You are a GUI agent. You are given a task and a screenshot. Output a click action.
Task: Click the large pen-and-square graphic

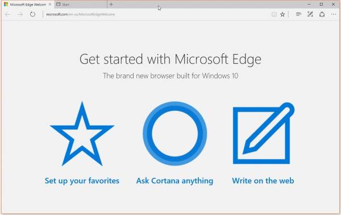[264, 133]
